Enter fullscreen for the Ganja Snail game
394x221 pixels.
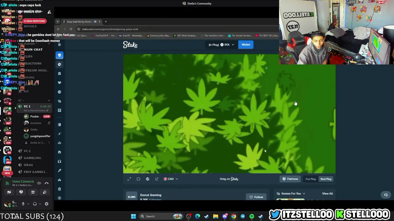point(129,179)
